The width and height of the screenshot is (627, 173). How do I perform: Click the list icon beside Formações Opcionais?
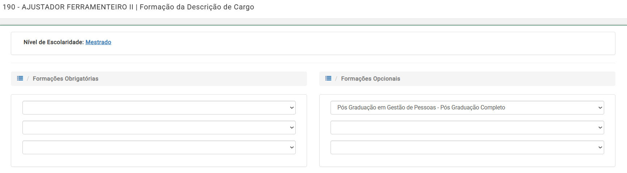(x=328, y=78)
